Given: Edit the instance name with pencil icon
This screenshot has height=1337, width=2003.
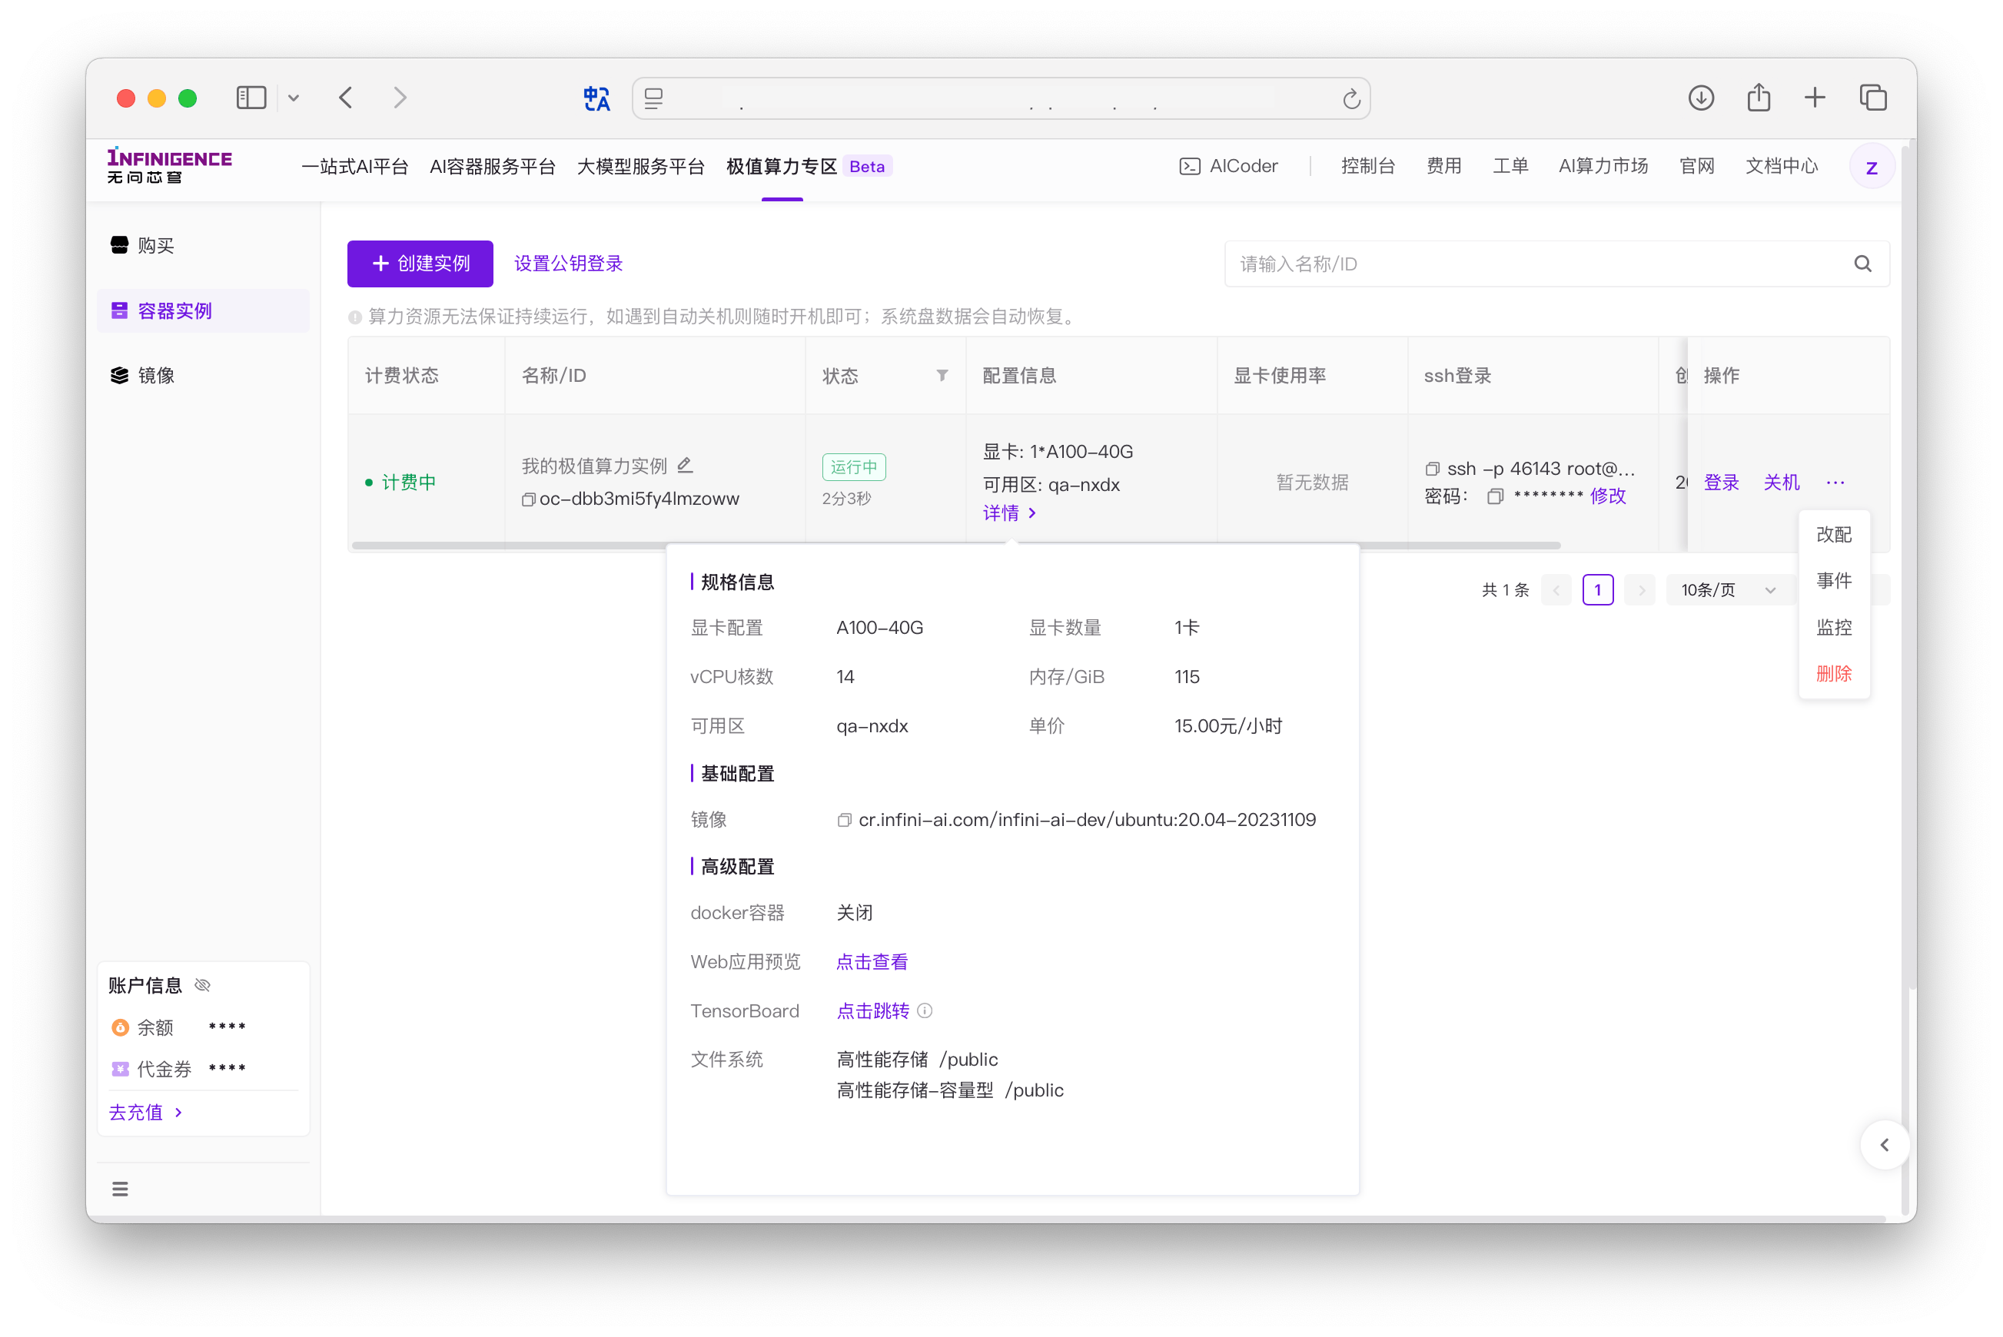Looking at the screenshot, I should coord(685,465).
